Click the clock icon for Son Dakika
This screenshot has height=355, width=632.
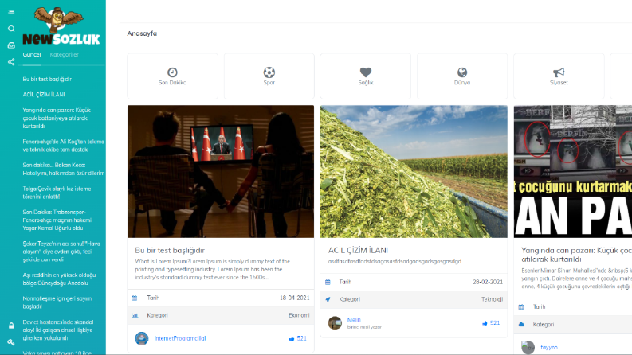pyautogui.click(x=172, y=72)
